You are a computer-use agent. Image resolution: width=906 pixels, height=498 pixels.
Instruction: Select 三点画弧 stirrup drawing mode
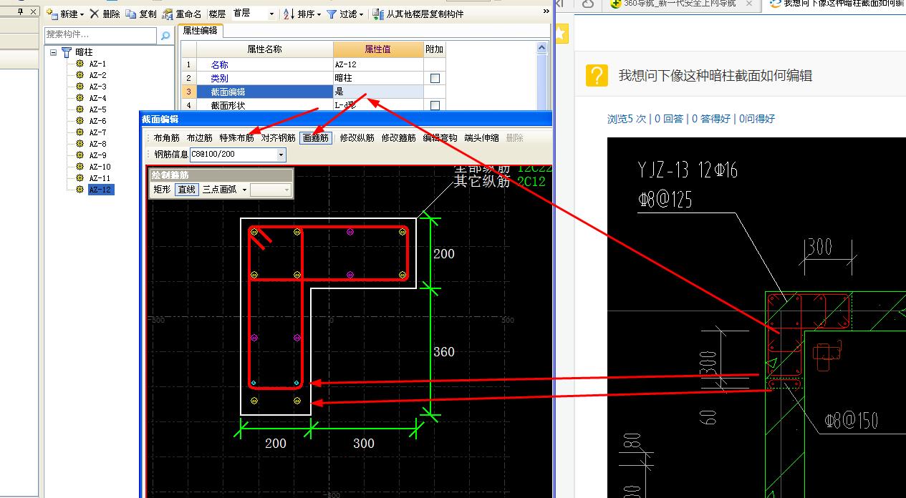pyautogui.click(x=220, y=190)
